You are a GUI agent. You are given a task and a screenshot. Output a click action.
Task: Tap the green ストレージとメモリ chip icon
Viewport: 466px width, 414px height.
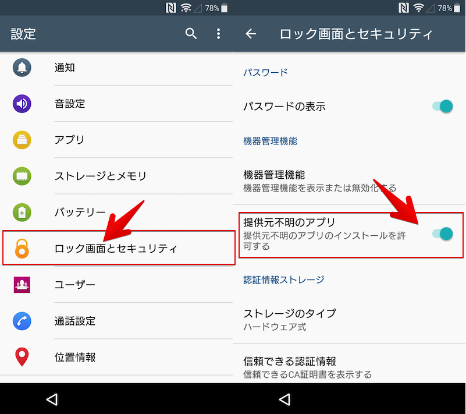(x=22, y=176)
